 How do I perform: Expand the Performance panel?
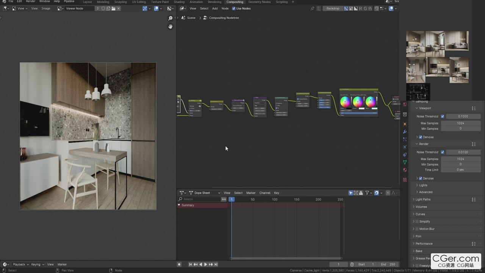(424, 244)
